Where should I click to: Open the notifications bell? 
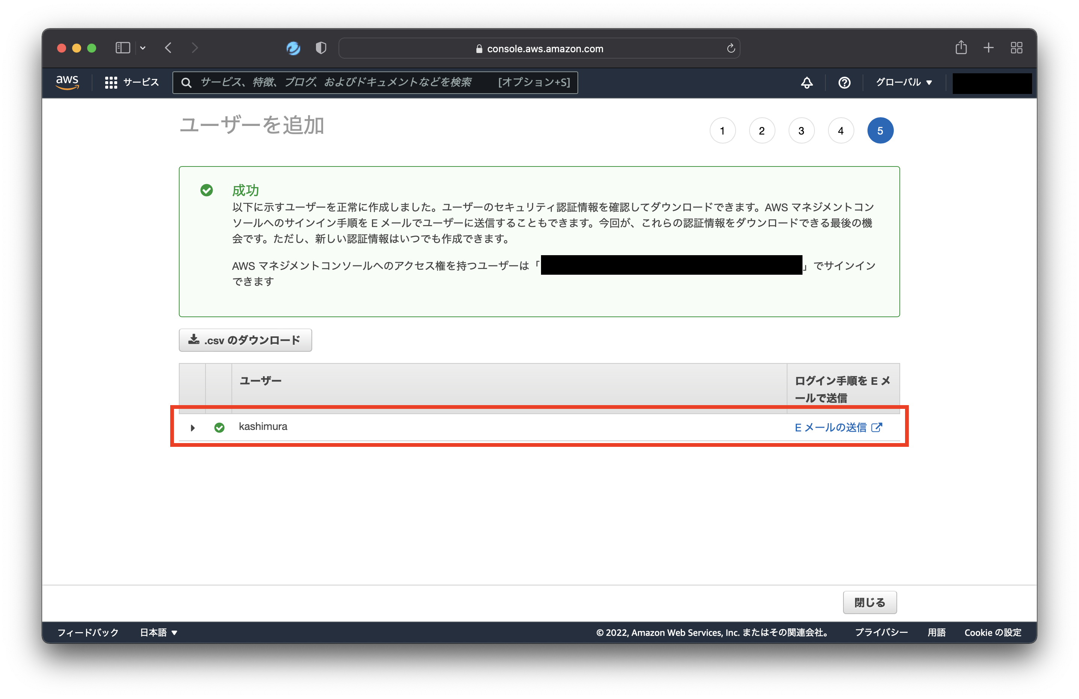[x=807, y=83]
